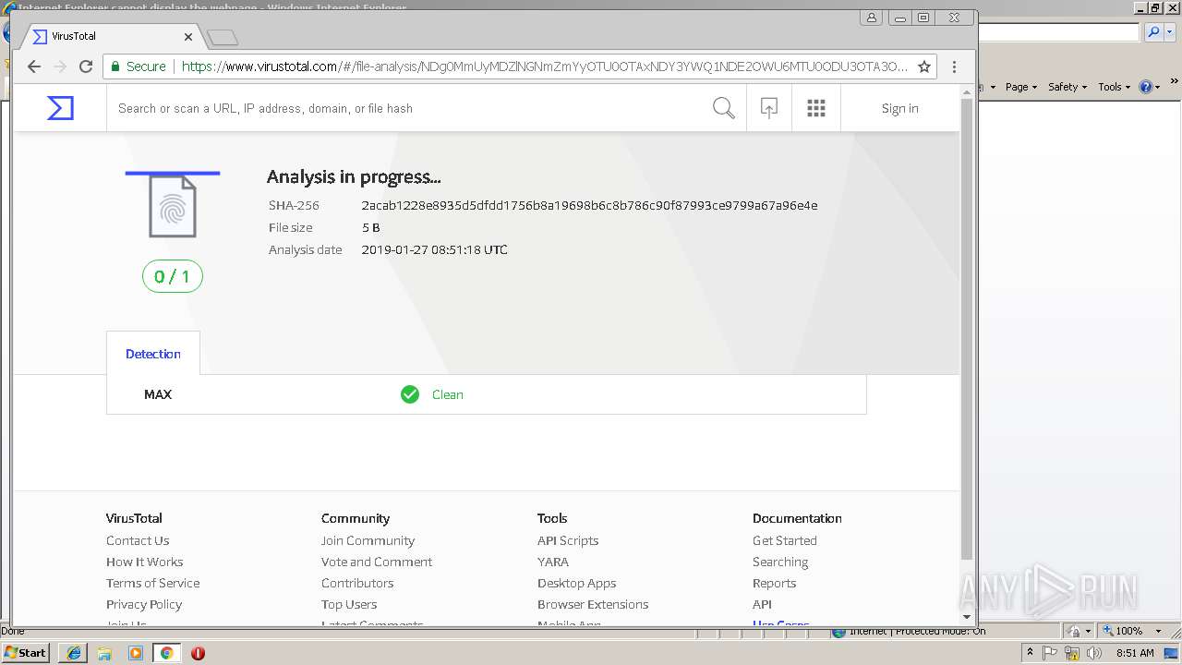Open Internet Explorer Tools dropdown menu
Viewport: 1182px width, 665px height.
point(1115,87)
